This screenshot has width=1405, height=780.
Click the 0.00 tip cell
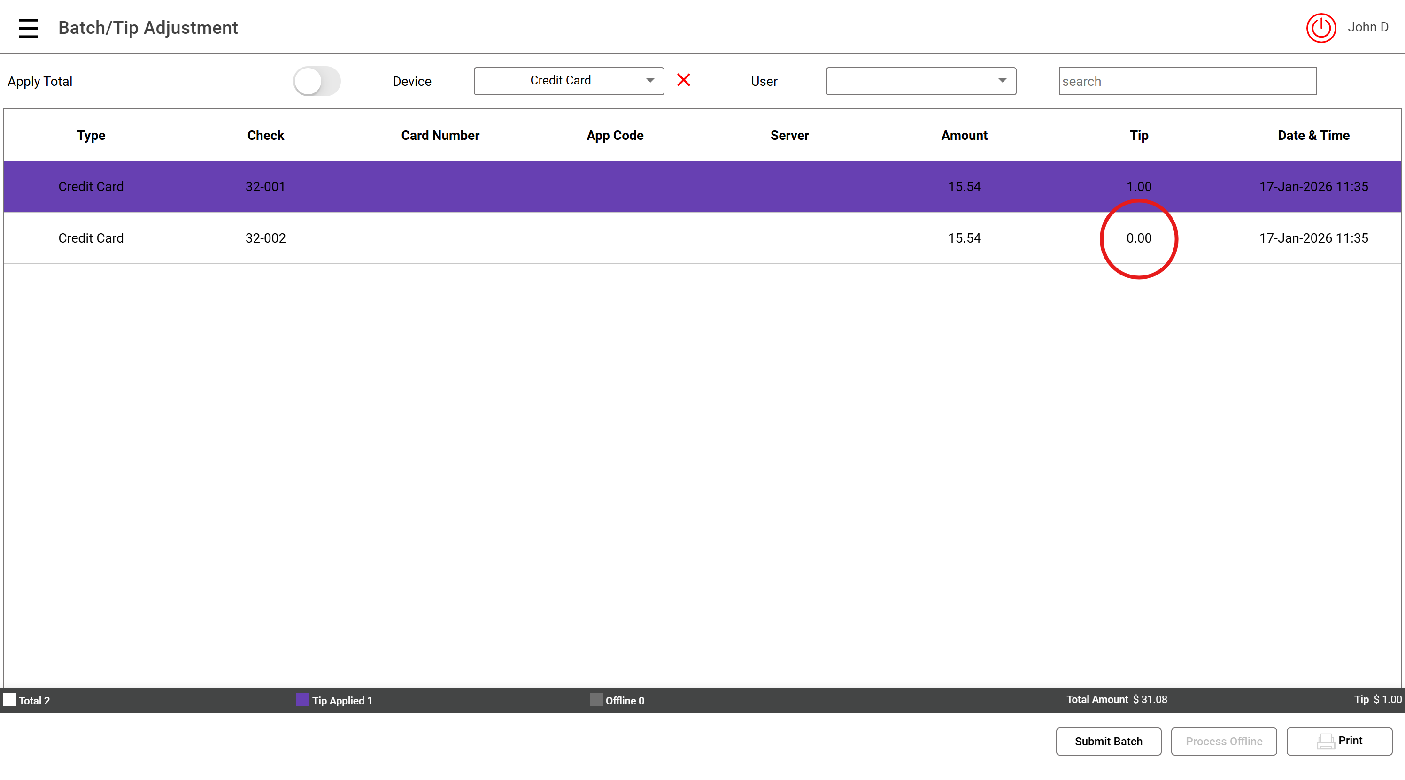point(1138,238)
